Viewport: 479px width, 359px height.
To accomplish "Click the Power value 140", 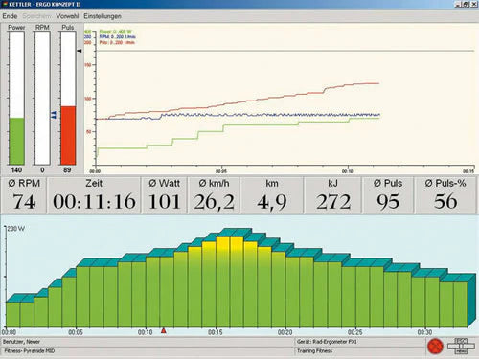I will point(16,170).
